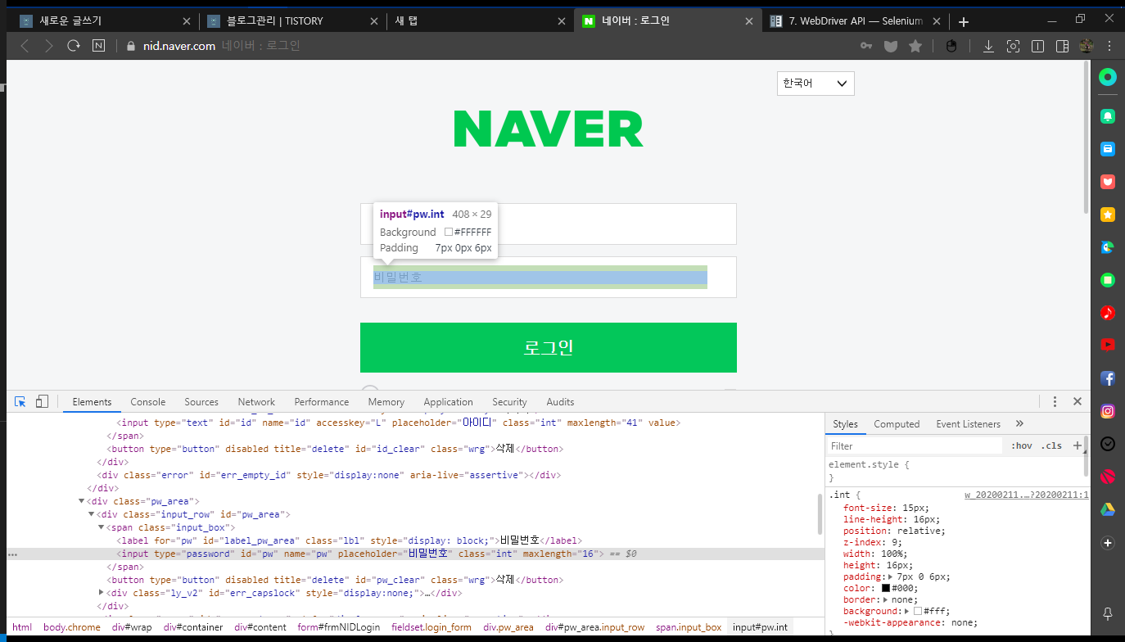Image resolution: width=1125 pixels, height=642 pixels.
Task: Open the red Pocket sidebar icon
Action: pyautogui.click(x=1108, y=181)
